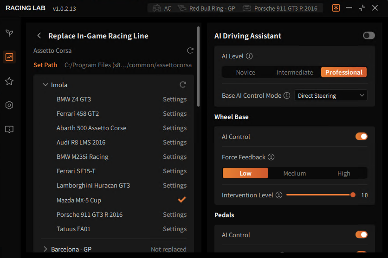The width and height of the screenshot is (388, 258).
Task: Open Settings for Ferrari 458 GT2
Action: 175,113
